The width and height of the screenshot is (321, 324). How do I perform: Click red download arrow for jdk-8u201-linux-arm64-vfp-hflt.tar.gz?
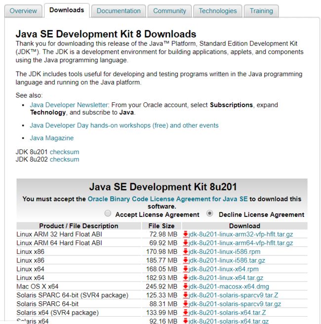pyautogui.click(x=185, y=243)
